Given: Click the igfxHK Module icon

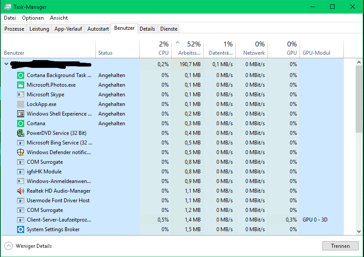Looking at the screenshot, I should (x=21, y=172).
